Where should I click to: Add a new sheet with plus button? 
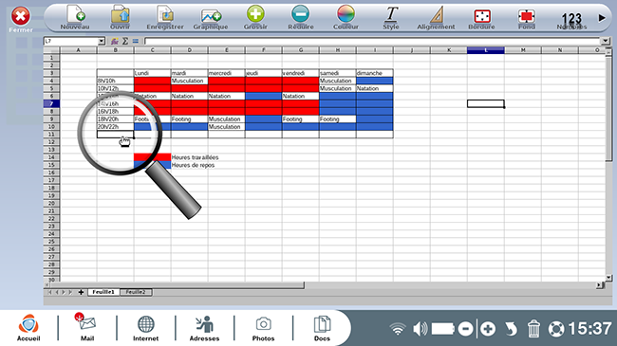(x=81, y=292)
